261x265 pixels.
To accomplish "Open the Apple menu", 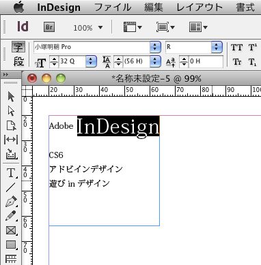I will click(18, 7).
